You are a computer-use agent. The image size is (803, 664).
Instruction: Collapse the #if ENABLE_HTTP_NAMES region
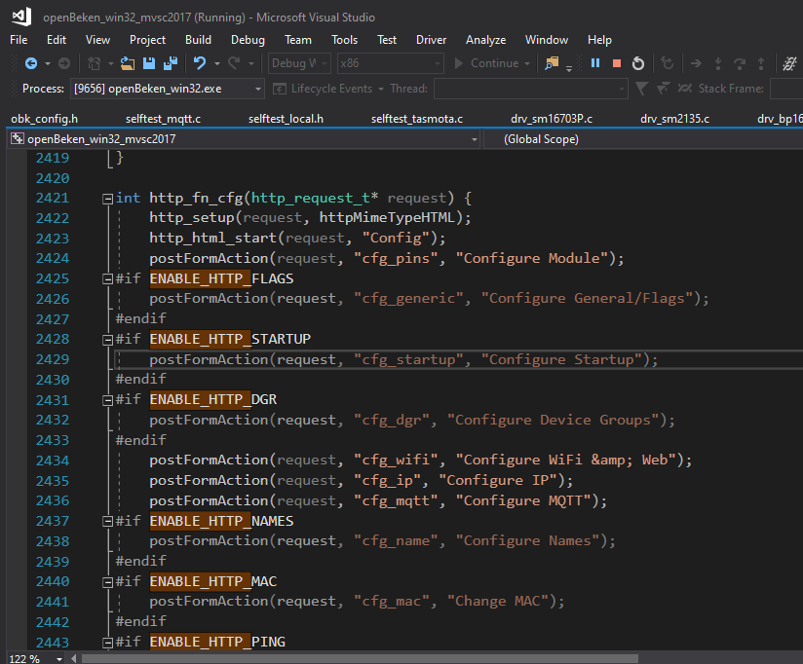click(x=107, y=521)
